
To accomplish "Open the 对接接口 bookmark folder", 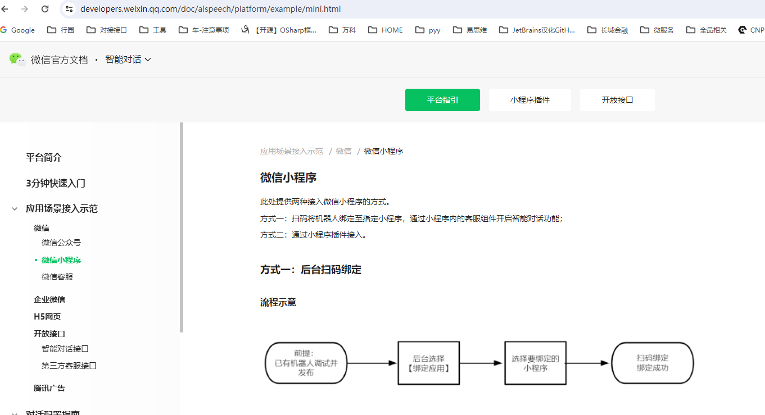I will click(x=107, y=30).
